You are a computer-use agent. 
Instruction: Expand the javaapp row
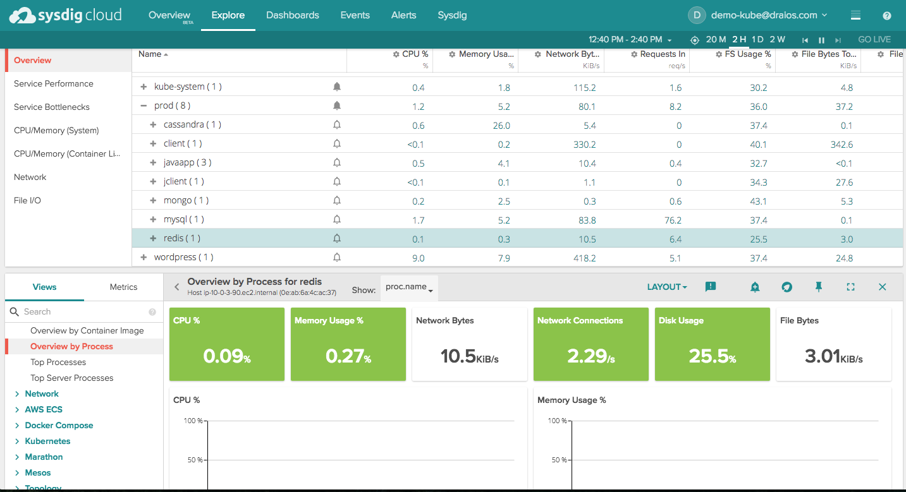point(153,162)
